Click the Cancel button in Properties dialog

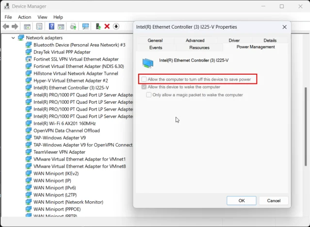click(274, 201)
